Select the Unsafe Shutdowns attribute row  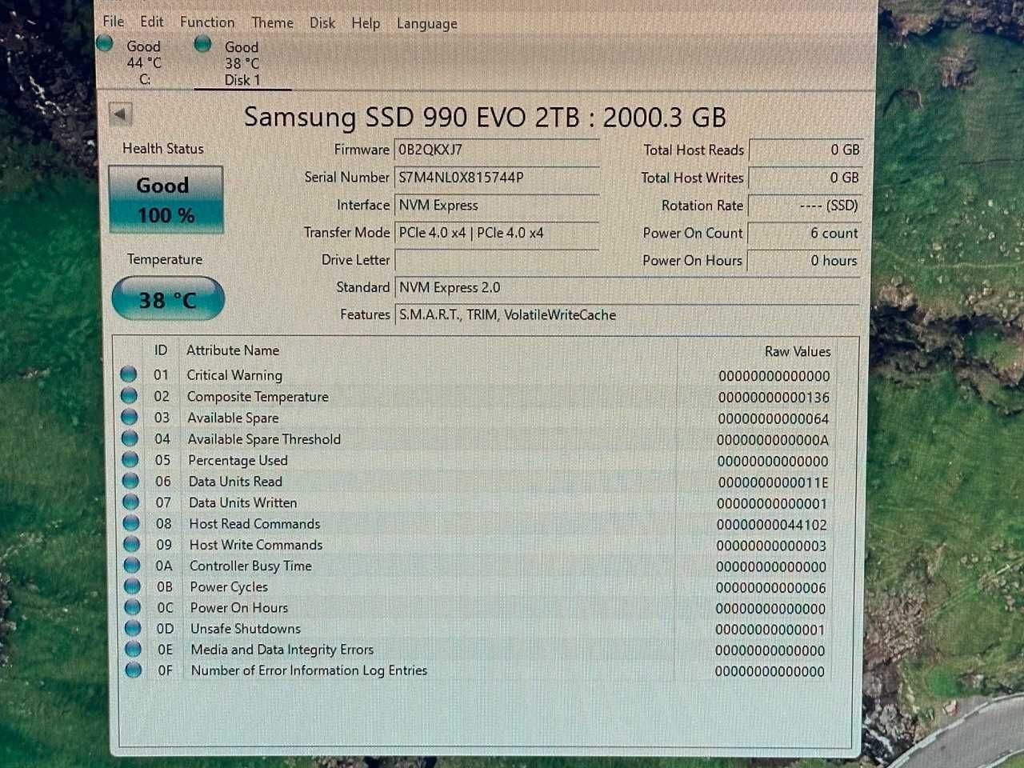tap(476, 629)
